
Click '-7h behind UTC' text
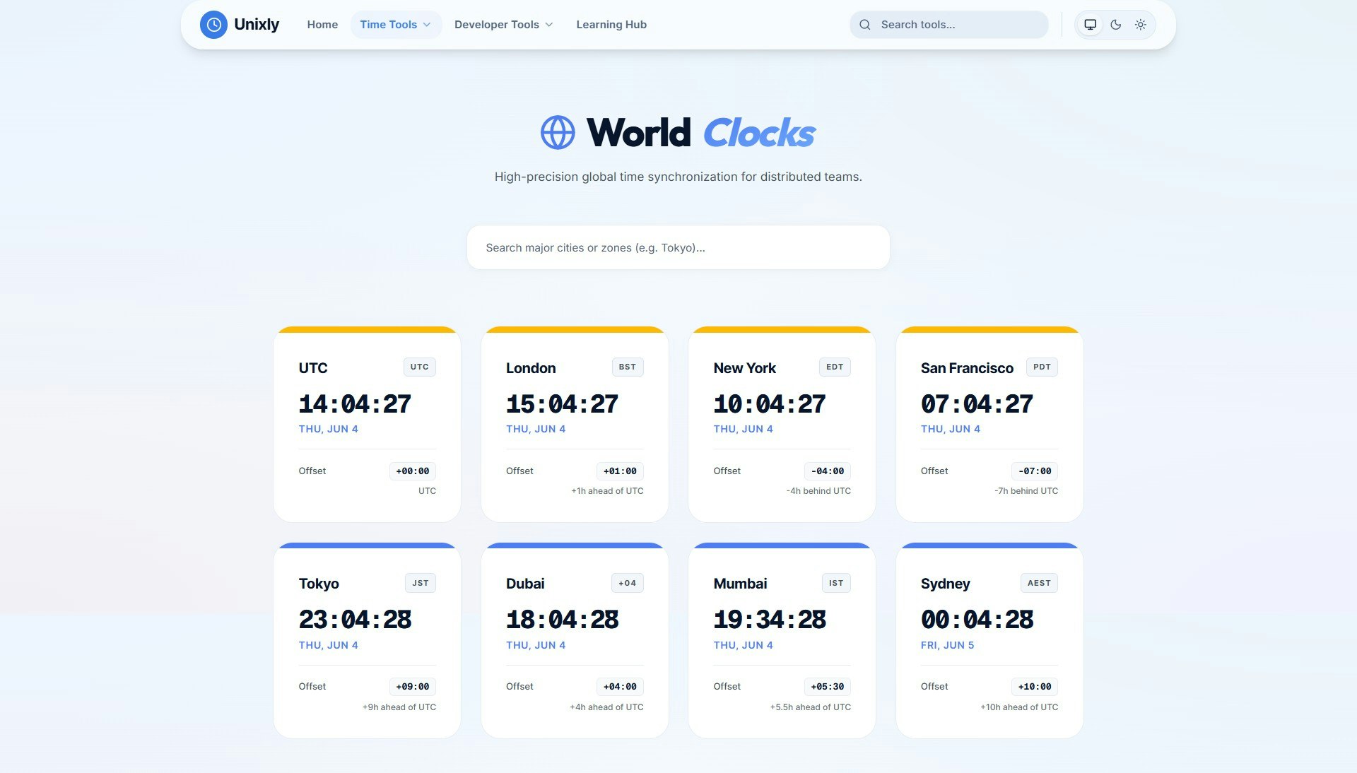click(x=1026, y=491)
